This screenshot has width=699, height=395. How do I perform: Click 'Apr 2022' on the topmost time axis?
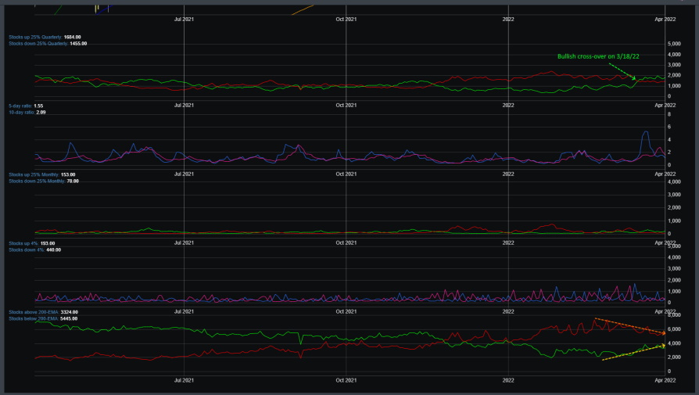665,20
